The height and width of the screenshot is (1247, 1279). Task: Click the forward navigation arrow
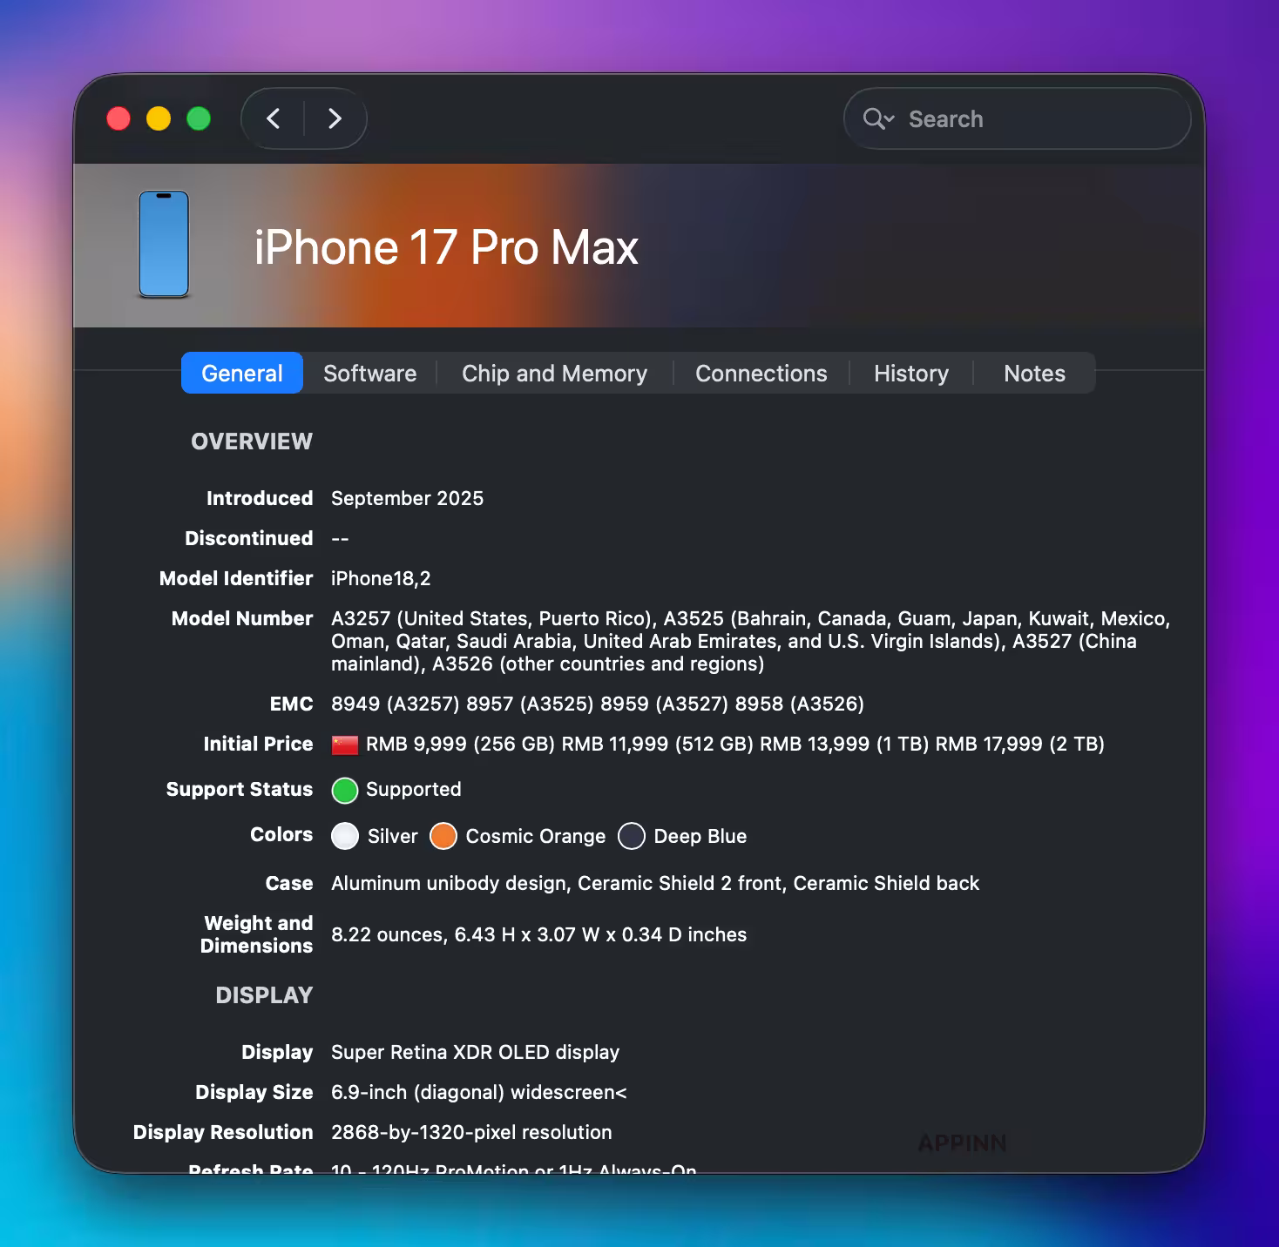click(335, 118)
